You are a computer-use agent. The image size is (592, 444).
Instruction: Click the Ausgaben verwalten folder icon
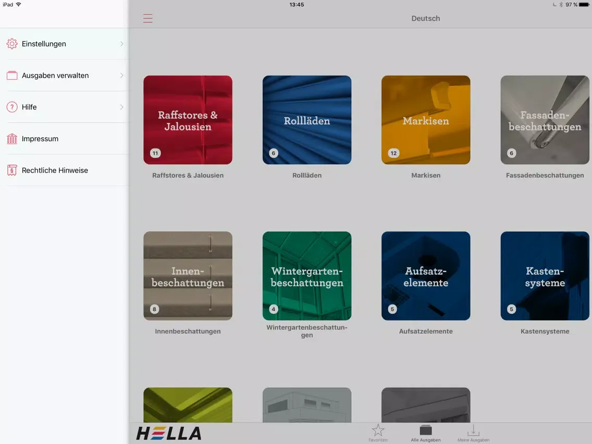pos(12,76)
